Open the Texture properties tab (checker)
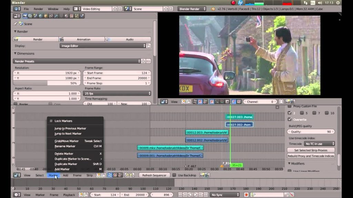This screenshot has height=198, width=353. coord(72,16)
